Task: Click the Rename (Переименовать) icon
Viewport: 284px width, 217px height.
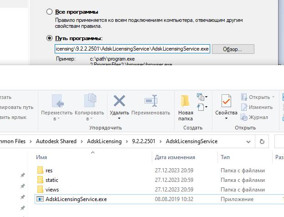Action: (150, 101)
